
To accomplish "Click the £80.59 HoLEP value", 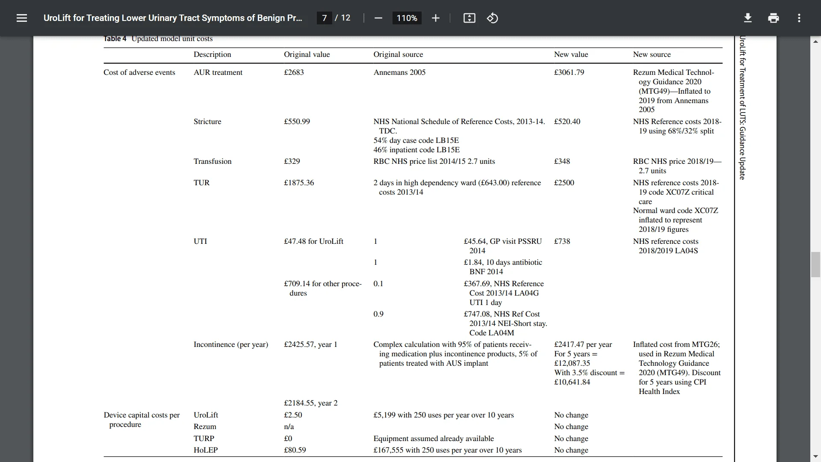I will (295, 450).
